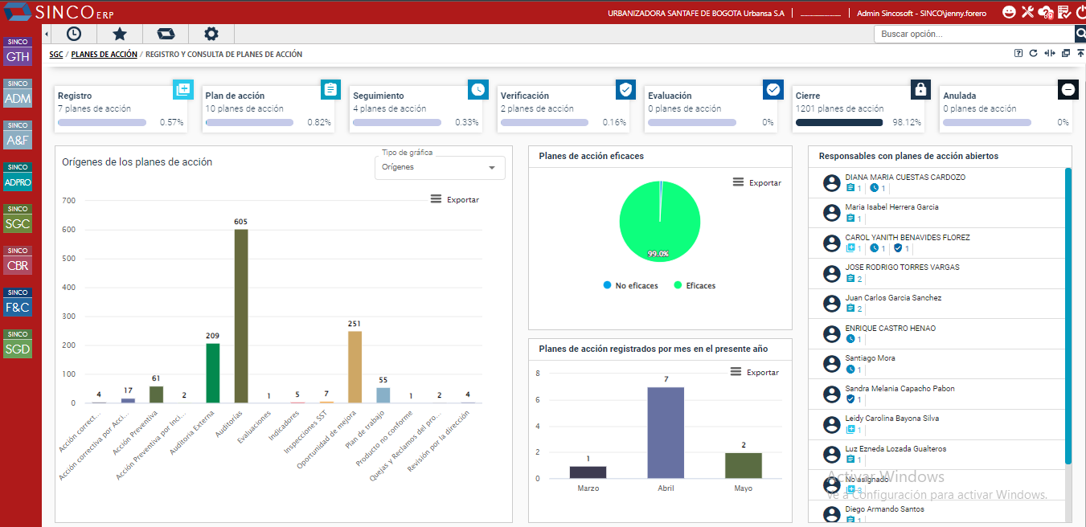Click the Auditorías bar labeled 605
This screenshot has height=527, width=1086.
click(x=240, y=316)
